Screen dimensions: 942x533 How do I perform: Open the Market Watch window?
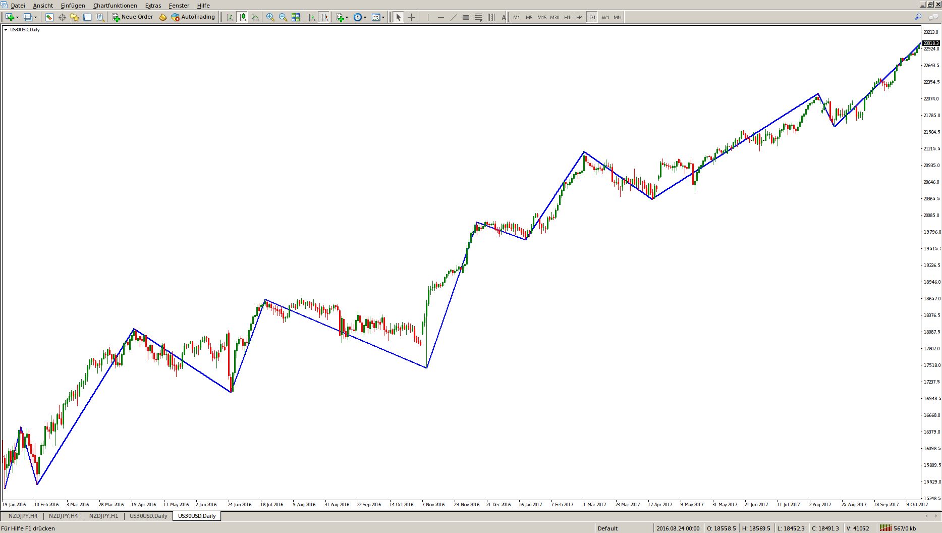point(49,17)
